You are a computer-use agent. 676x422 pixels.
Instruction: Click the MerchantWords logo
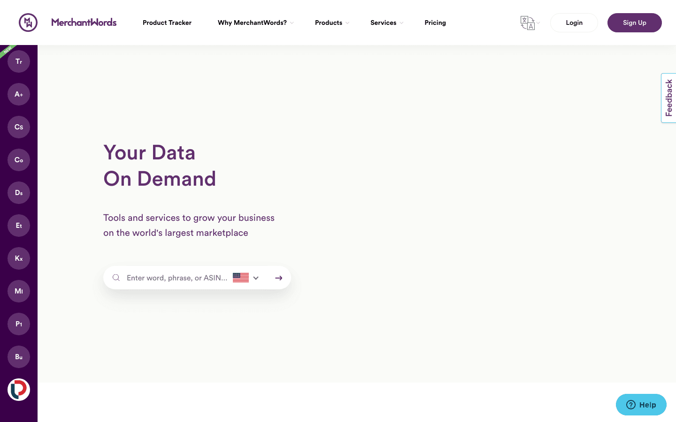[84, 22]
